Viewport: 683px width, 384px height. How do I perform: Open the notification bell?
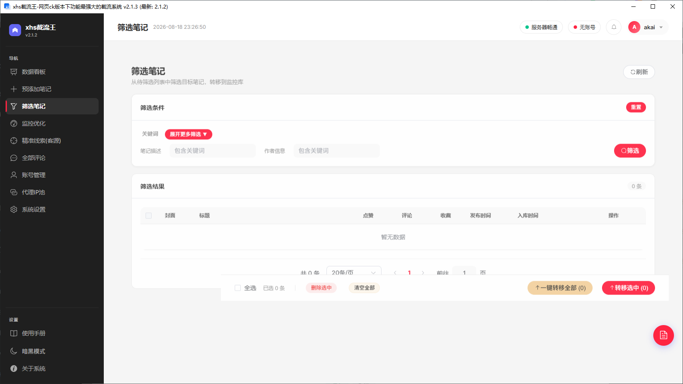(614, 27)
